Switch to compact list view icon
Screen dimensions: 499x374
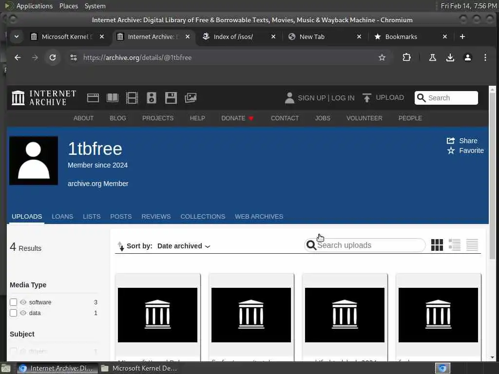472,245
